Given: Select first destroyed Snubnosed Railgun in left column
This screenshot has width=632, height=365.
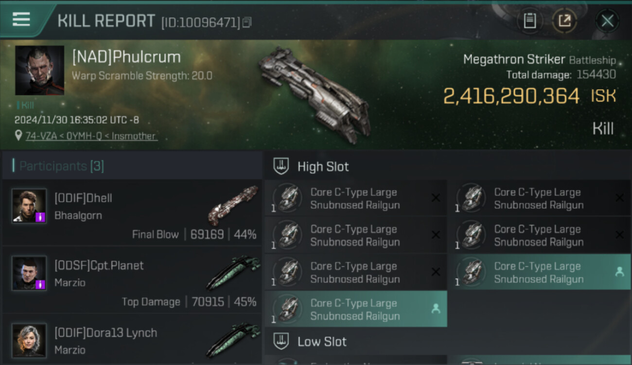Looking at the screenshot, I should (355, 199).
